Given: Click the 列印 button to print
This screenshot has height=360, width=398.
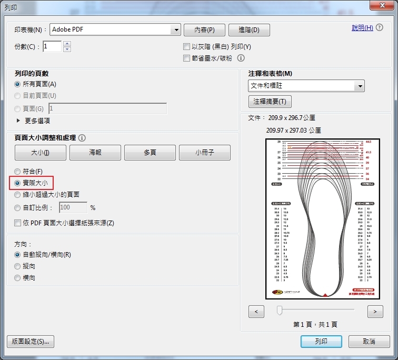Looking at the screenshot, I should pos(321,342).
